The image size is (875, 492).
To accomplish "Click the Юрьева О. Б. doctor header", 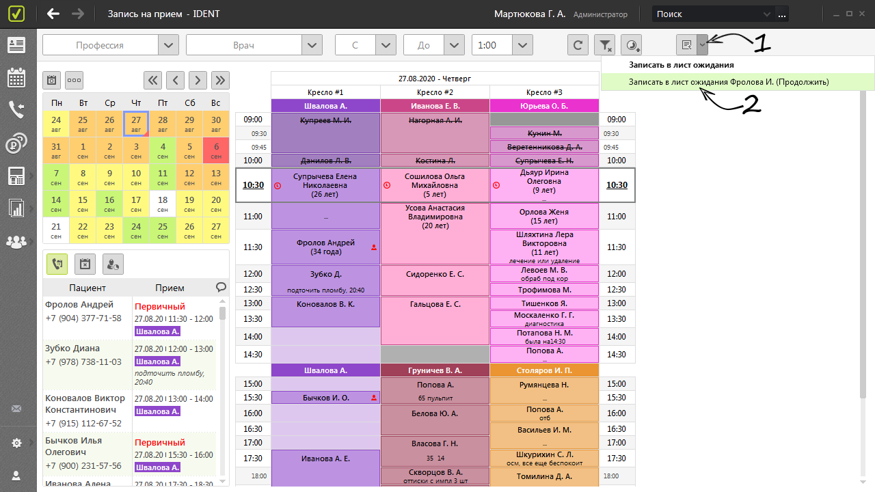I will 544,106.
